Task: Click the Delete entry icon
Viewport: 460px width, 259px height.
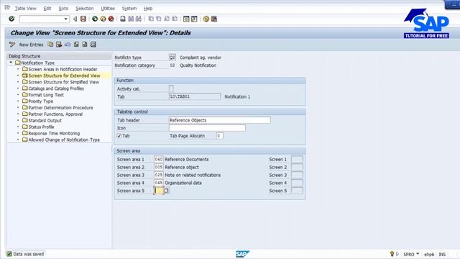Action: coord(59,45)
